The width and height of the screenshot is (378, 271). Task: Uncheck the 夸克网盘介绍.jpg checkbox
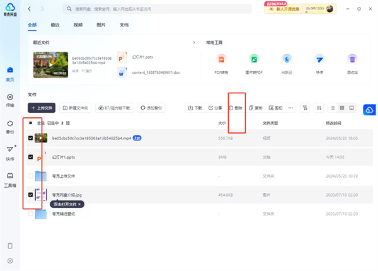[x=30, y=195]
